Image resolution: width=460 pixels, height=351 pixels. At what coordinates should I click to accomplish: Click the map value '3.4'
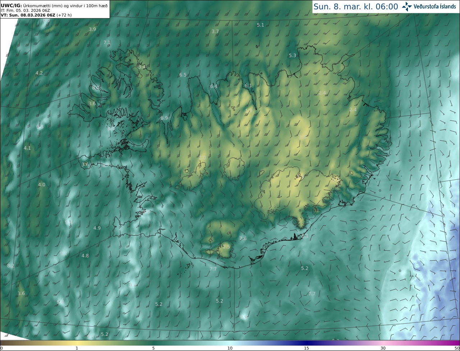click(x=142, y=67)
